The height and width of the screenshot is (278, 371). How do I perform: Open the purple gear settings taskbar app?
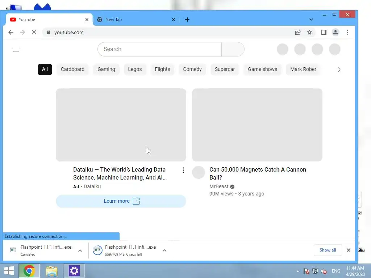[74, 271]
